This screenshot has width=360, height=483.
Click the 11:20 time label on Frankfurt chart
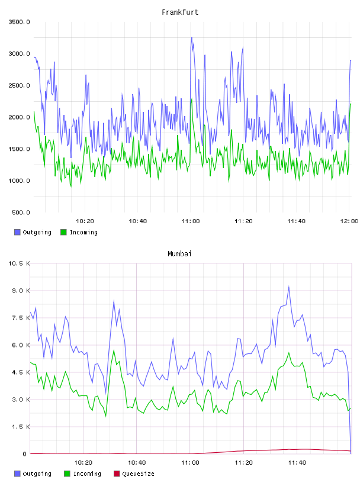(x=243, y=221)
